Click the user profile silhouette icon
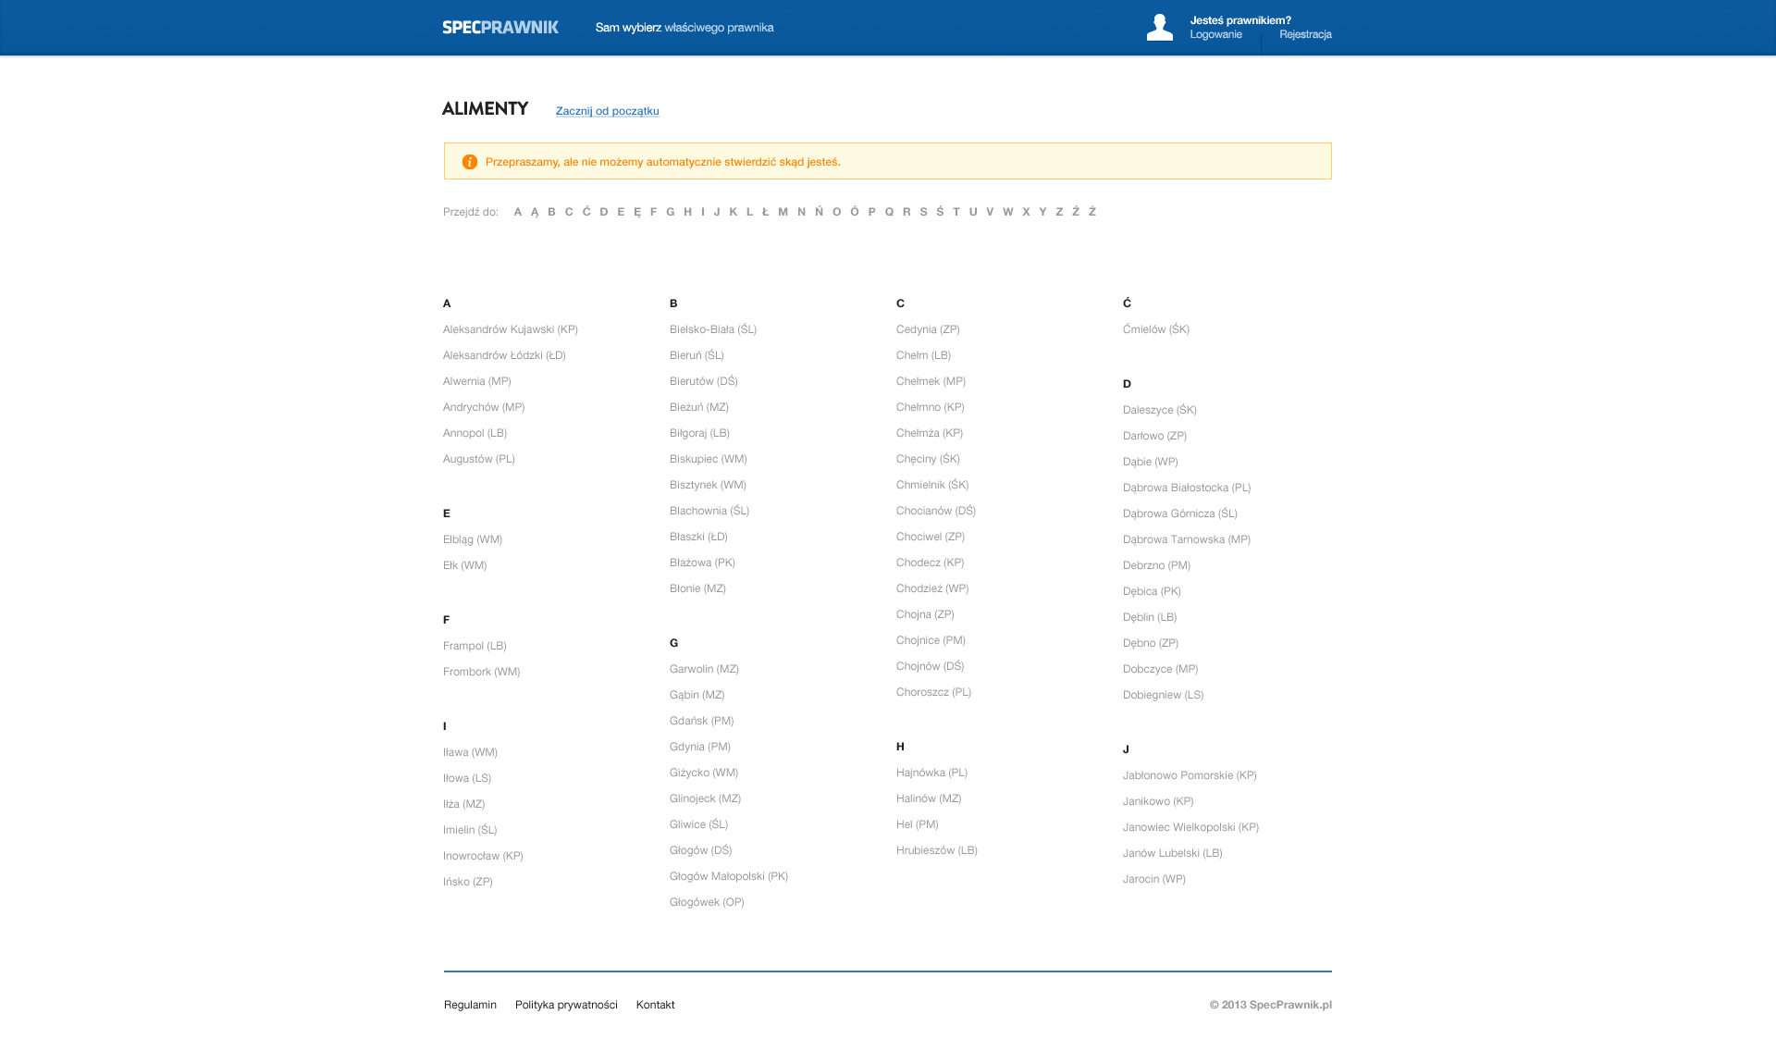The height and width of the screenshot is (1064, 1776). click(1160, 28)
